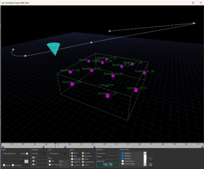
Task: Uncheck Missile 1 audio track
Action: pos(123,153)
